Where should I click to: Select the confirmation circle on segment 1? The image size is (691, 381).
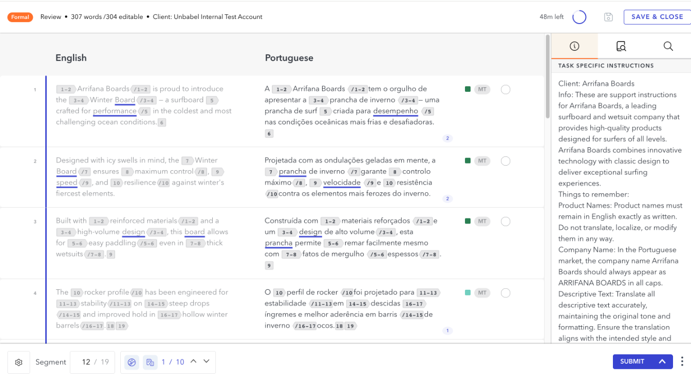click(506, 89)
